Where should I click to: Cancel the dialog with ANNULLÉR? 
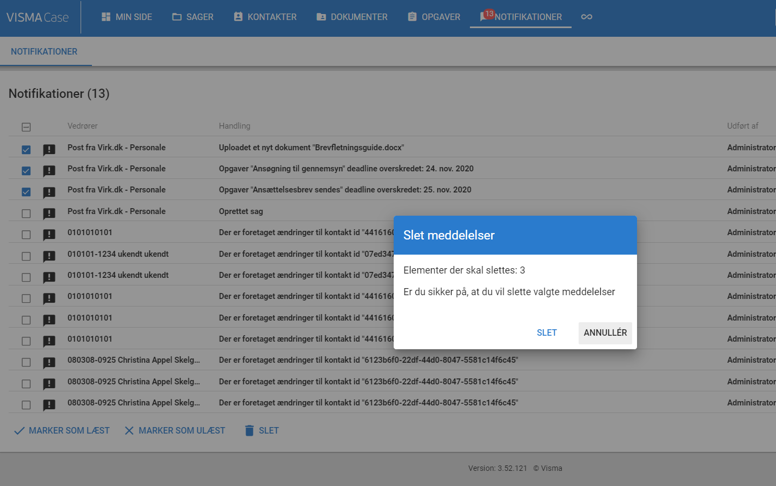click(x=605, y=333)
